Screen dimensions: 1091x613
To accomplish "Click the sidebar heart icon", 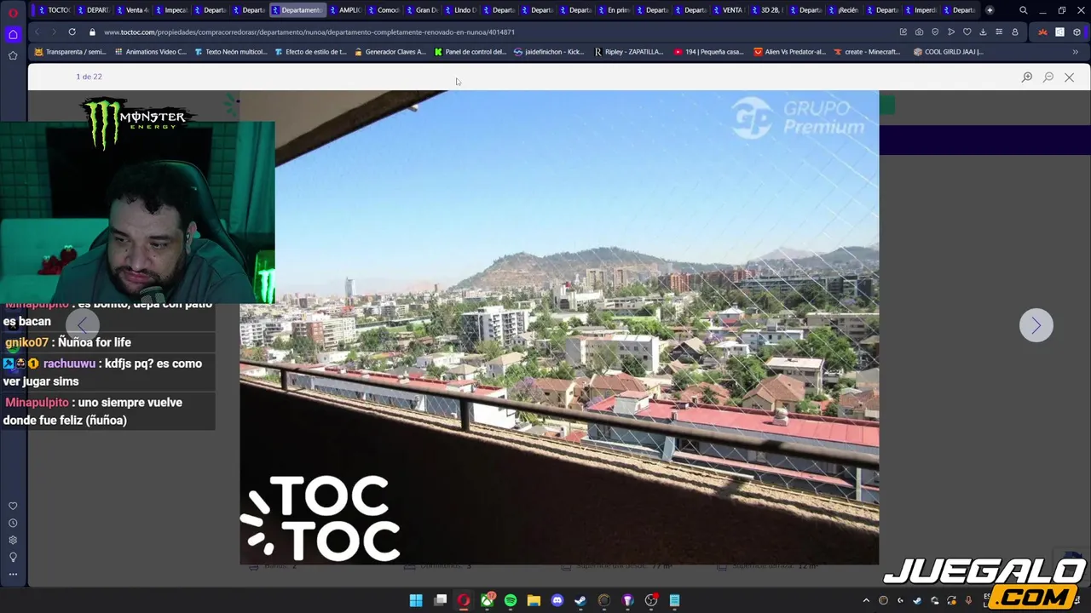I will 13,506.
